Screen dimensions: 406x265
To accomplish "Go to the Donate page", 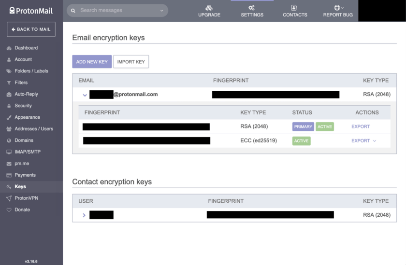I will 22,209.
